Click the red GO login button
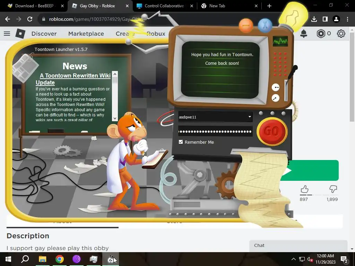This screenshot has width=355, height=266. pyautogui.click(x=272, y=131)
